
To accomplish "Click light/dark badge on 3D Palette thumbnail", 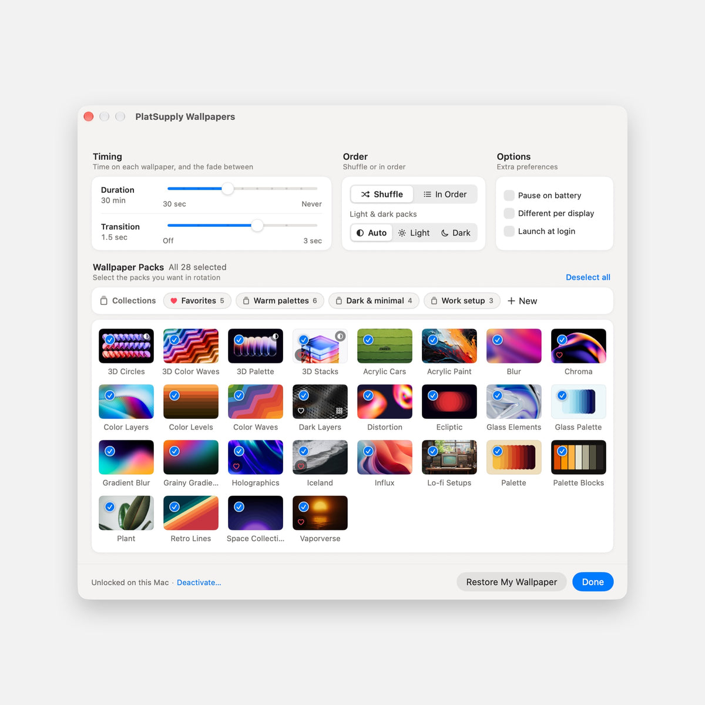I will [276, 336].
